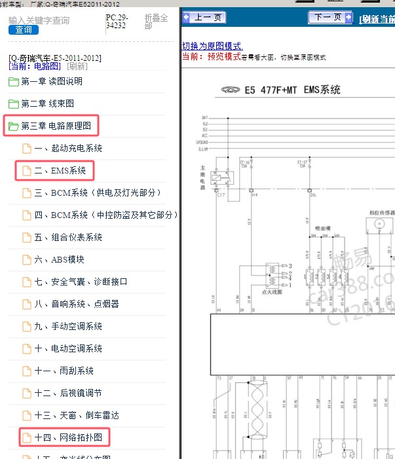Go to next page with 下一页
This screenshot has height=459, width=395.
coord(330,17)
